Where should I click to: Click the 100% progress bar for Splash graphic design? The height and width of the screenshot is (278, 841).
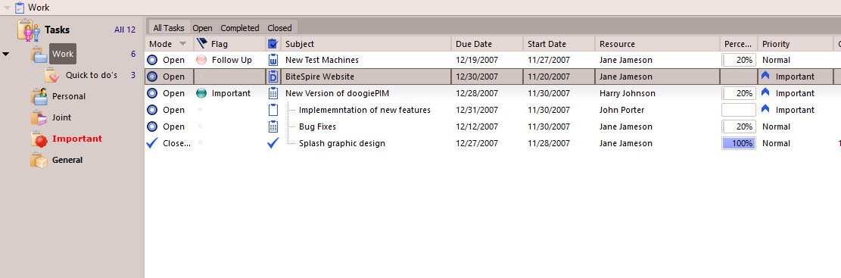[739, 143]
